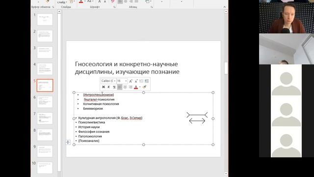
Task: Click the 'История науки' bullet
Action: point(89,127)
